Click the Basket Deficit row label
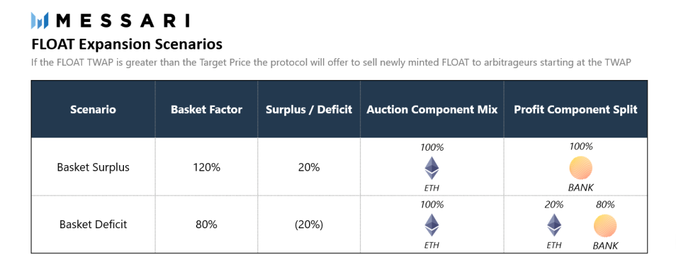 click(93, 224)
